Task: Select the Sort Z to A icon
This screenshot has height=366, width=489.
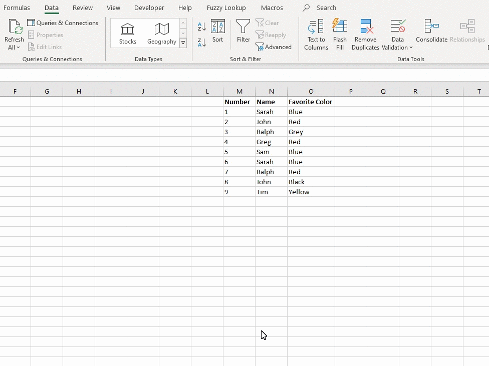Action: (200, 43)
